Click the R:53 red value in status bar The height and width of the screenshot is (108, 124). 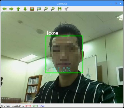[x=28, y=106]
